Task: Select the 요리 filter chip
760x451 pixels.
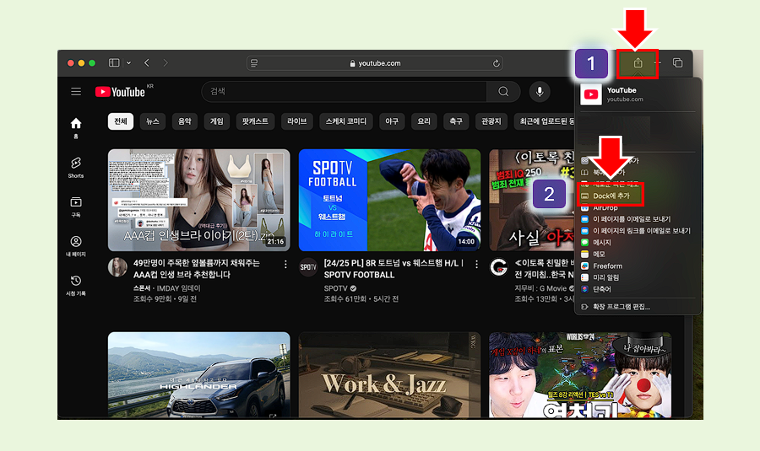Action: click(424, 121)
